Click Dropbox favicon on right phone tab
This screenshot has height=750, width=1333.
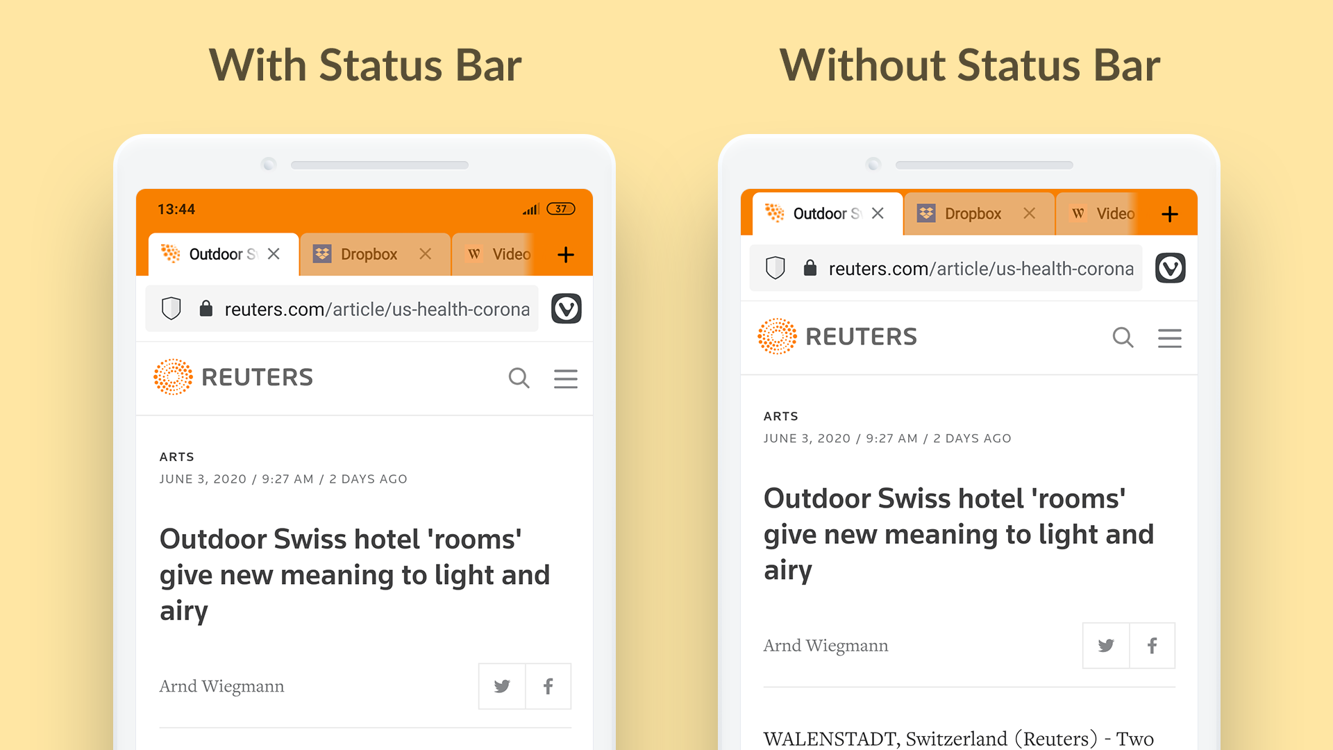926,213
